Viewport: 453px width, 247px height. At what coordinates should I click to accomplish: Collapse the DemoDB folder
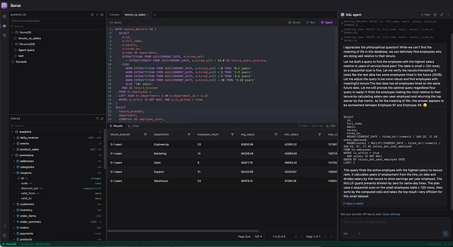tap(12, 32)
